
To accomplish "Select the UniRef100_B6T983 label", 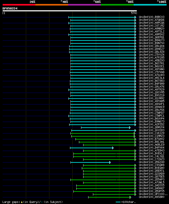I will pyautogui.click(x=152, y=81).
